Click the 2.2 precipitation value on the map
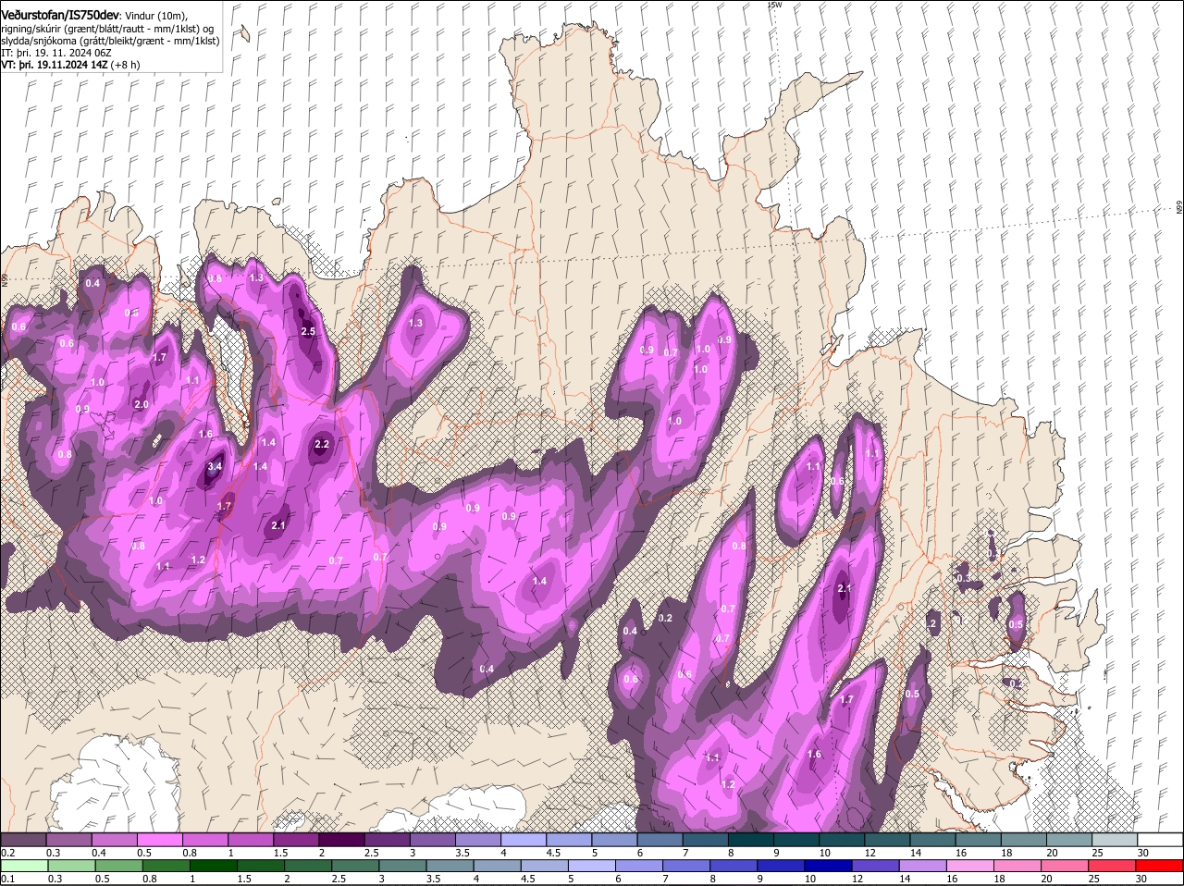The image size is (1184, 886). pyautogui.click(x=322, y=444)
